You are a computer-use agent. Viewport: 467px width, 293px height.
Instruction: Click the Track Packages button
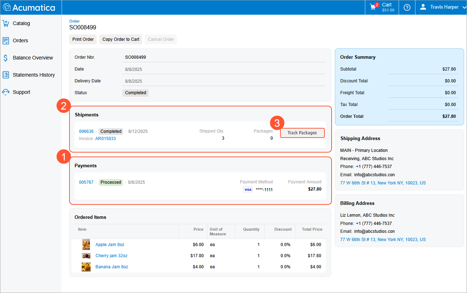point(302,133)
